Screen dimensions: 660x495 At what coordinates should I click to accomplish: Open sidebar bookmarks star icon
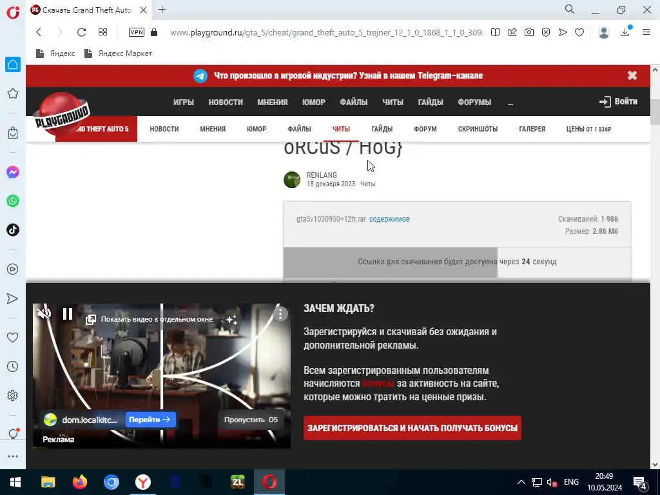[13, 93]
